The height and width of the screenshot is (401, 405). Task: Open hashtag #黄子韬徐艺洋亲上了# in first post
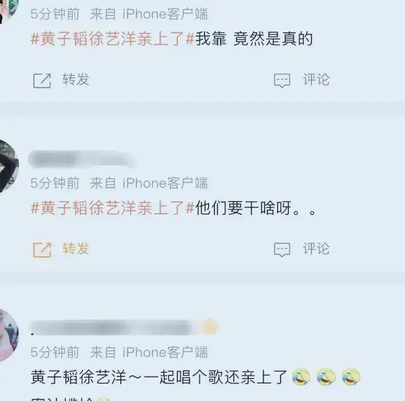pos(113,39)
